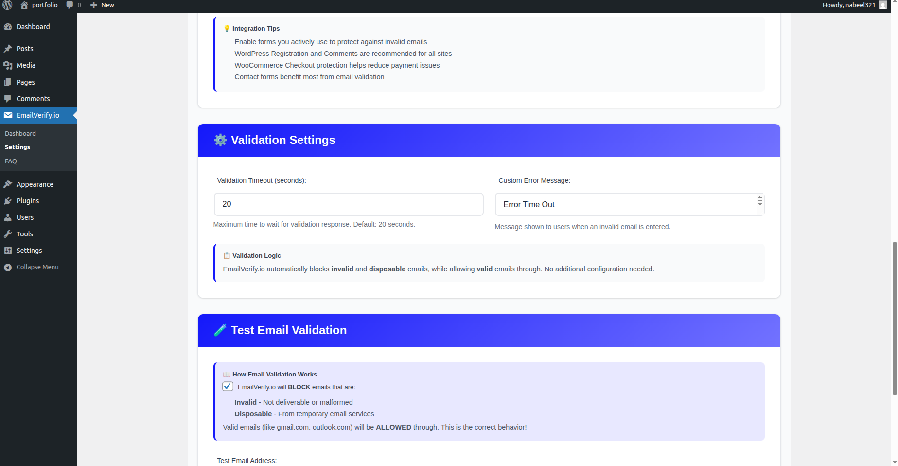This screenshot has width=898, height=466.
Task: Click the textarea scroll down arrow
Action: pyautogui.click(x=760, y=204)
